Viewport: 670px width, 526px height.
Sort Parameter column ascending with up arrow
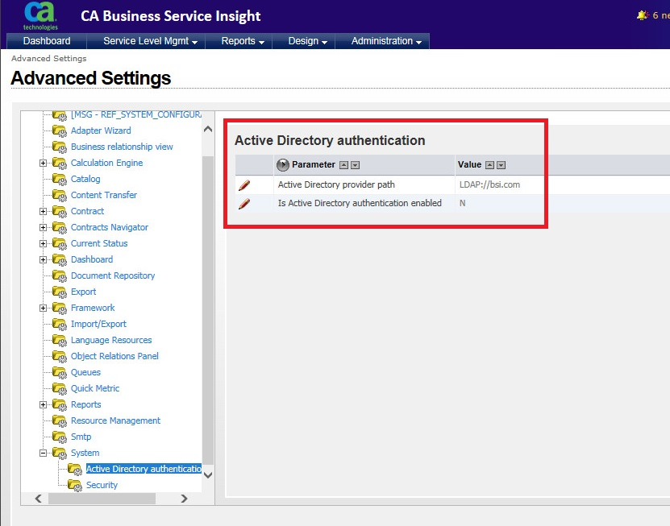pos(343,165)
